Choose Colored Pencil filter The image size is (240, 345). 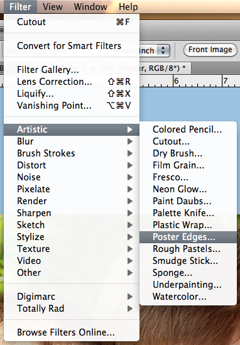[188, 129]
